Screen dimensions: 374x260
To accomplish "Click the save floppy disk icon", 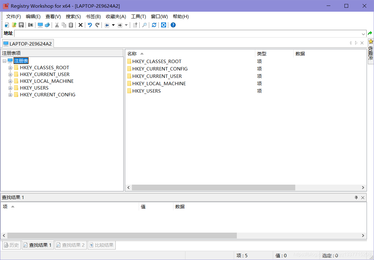I will [21, 25].
